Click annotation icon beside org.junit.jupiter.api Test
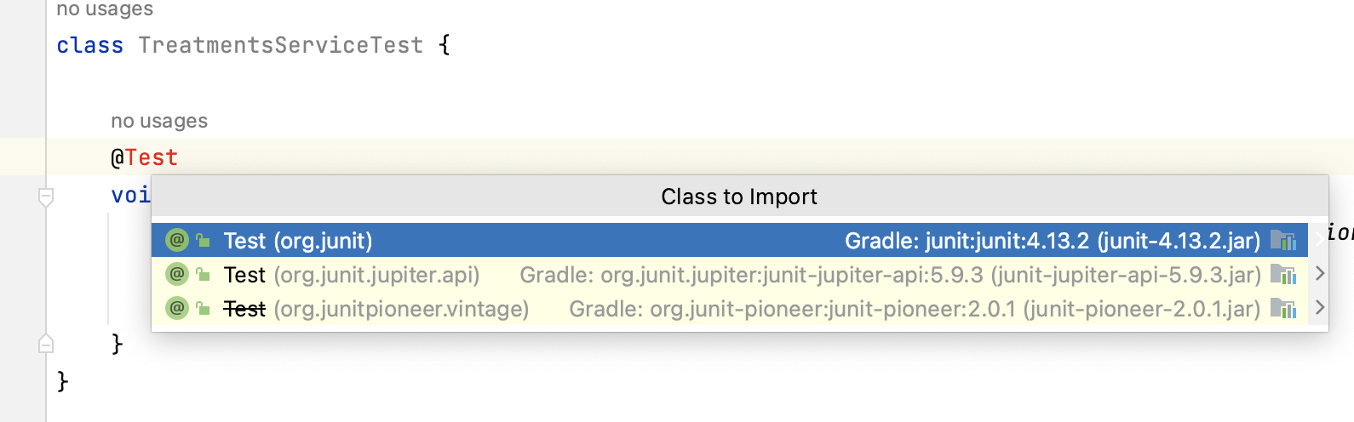The width and height of the screenshot is (1354, 422). (x=176, y=274)
